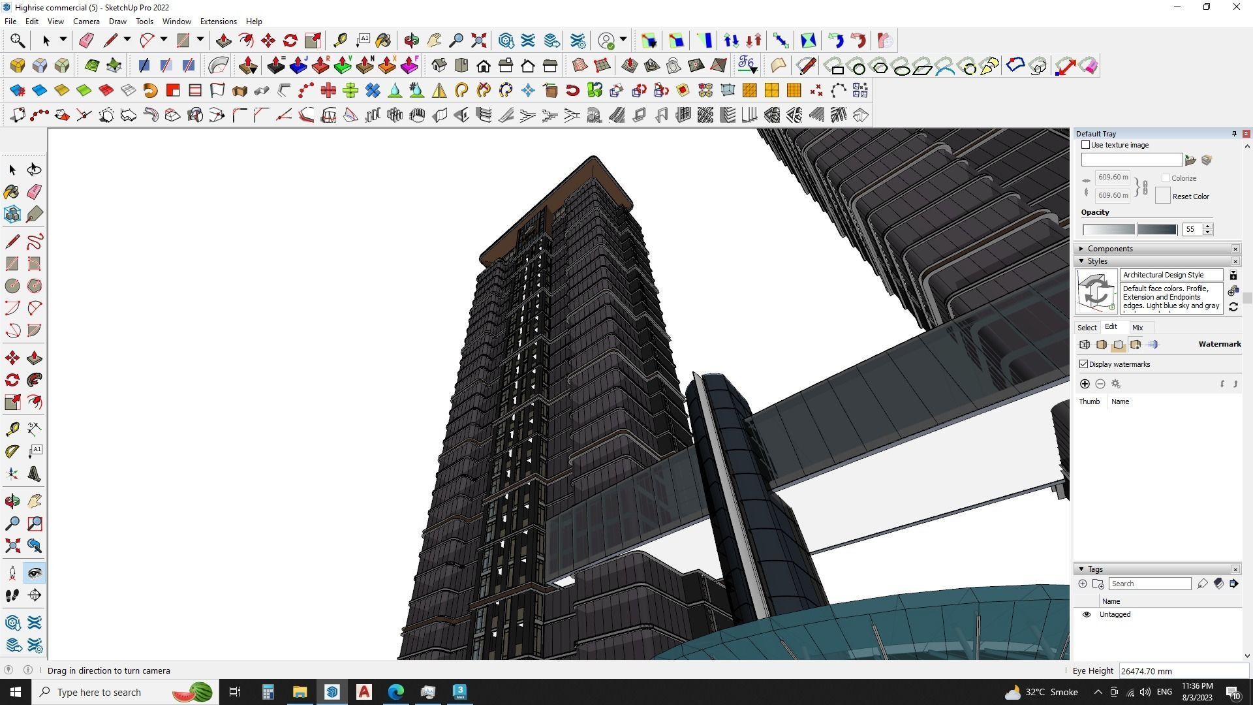This screenshot has width=1253, height=705.
Task: Select the Tag tool in left toolbar
Action: pos(35,214)
